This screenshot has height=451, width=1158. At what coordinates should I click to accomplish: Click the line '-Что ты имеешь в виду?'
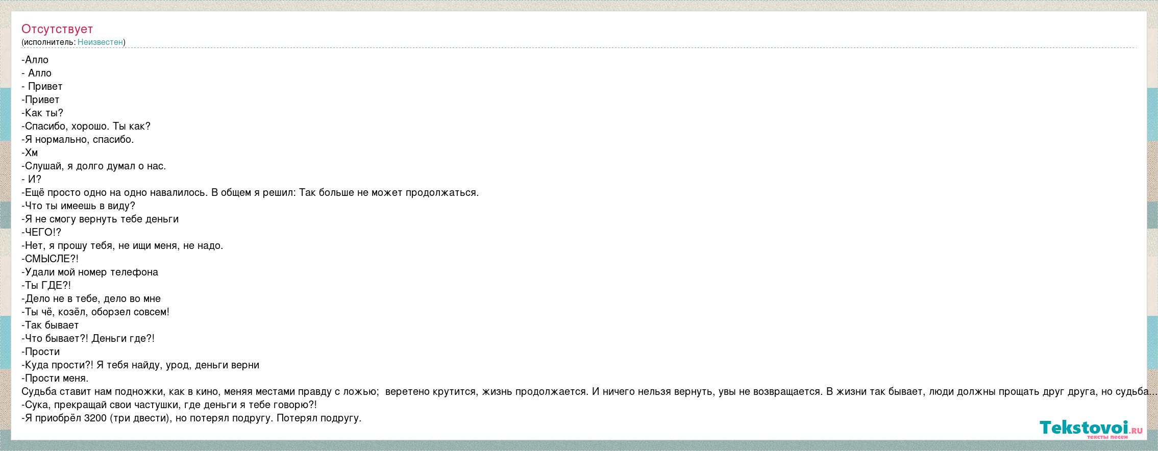(x=79, y=206)
